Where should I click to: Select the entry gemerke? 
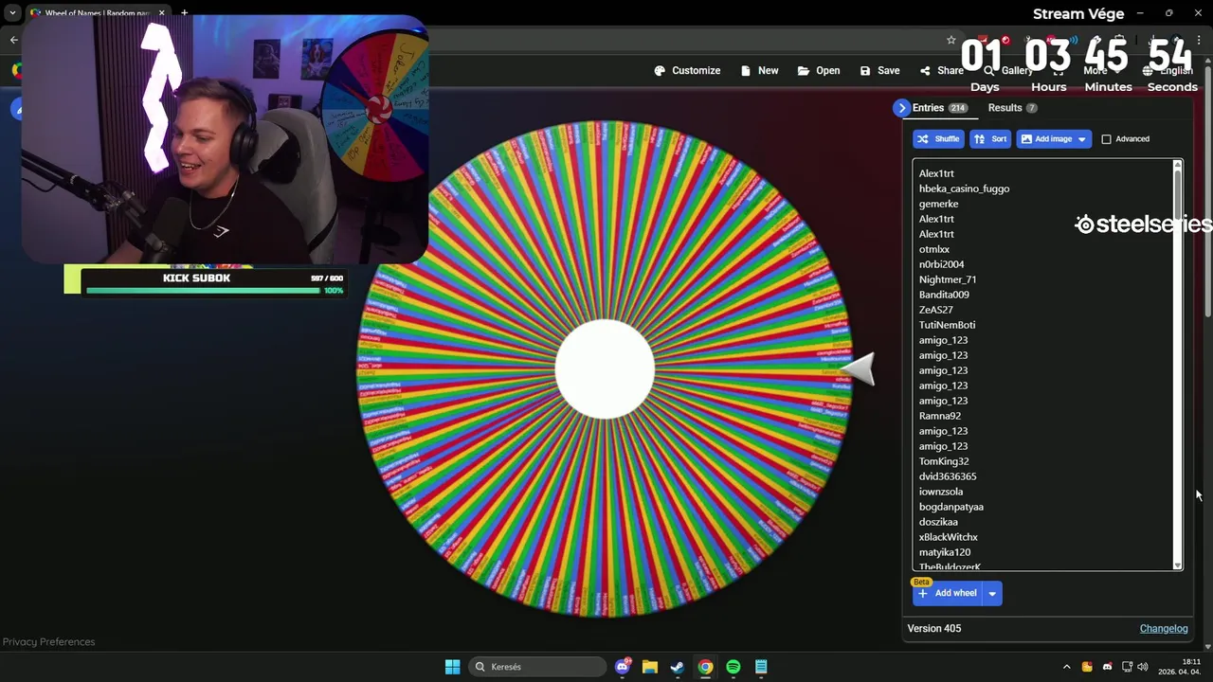click(x=938, y=204)
